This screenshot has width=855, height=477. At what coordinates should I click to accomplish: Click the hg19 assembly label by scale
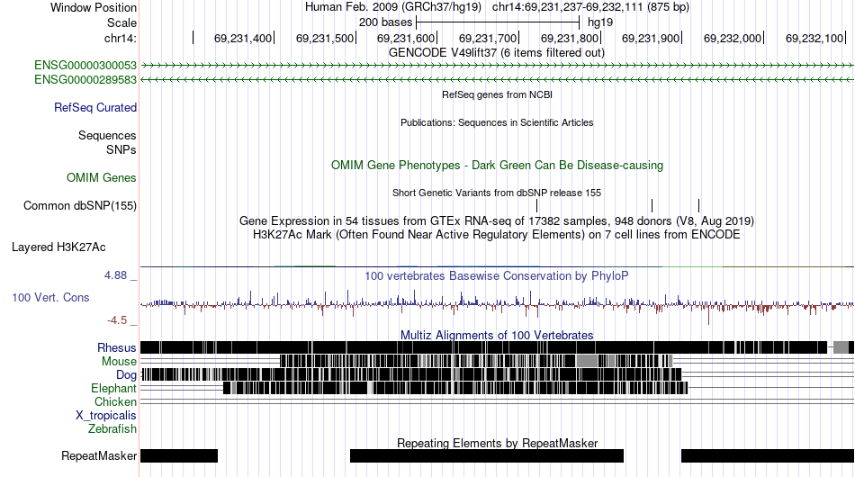tap(599, 22)
